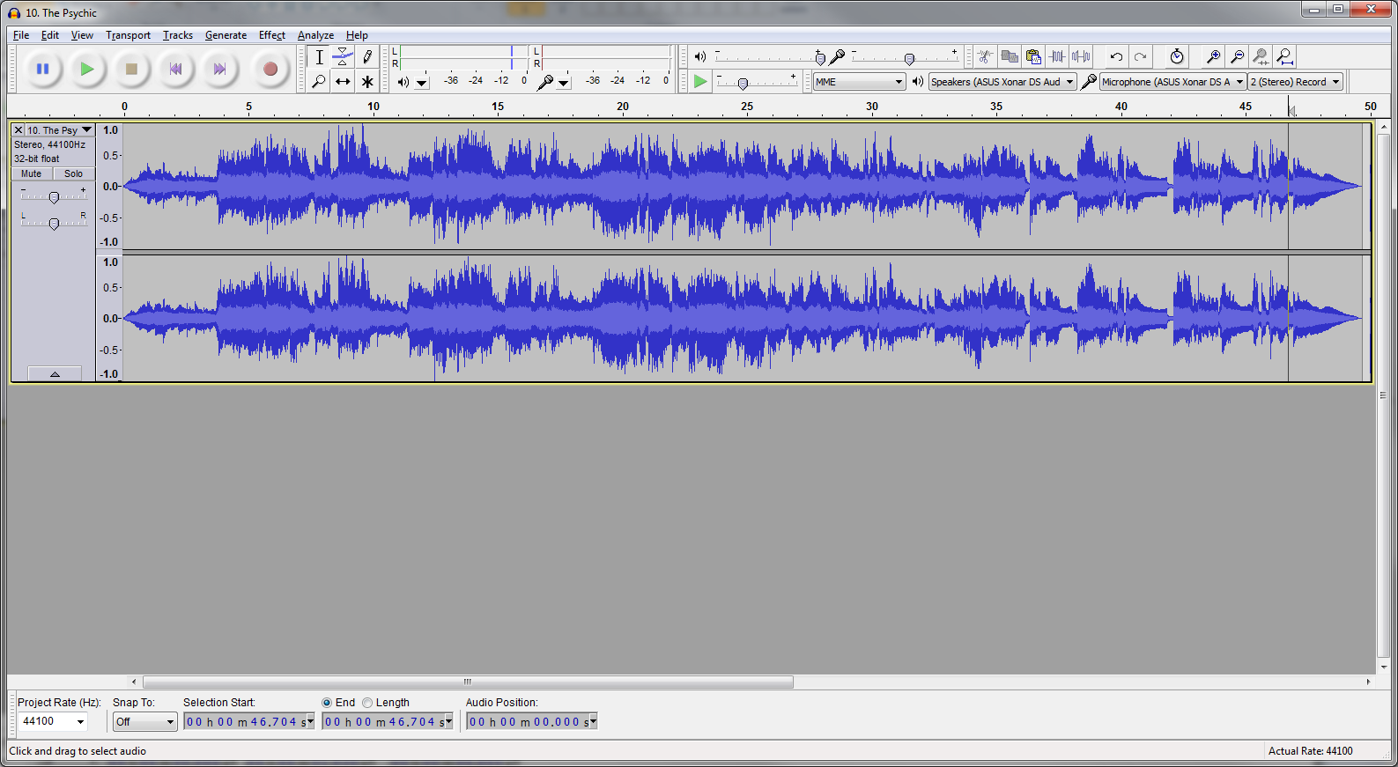Open the Snap To dropdown

[145, 721]
